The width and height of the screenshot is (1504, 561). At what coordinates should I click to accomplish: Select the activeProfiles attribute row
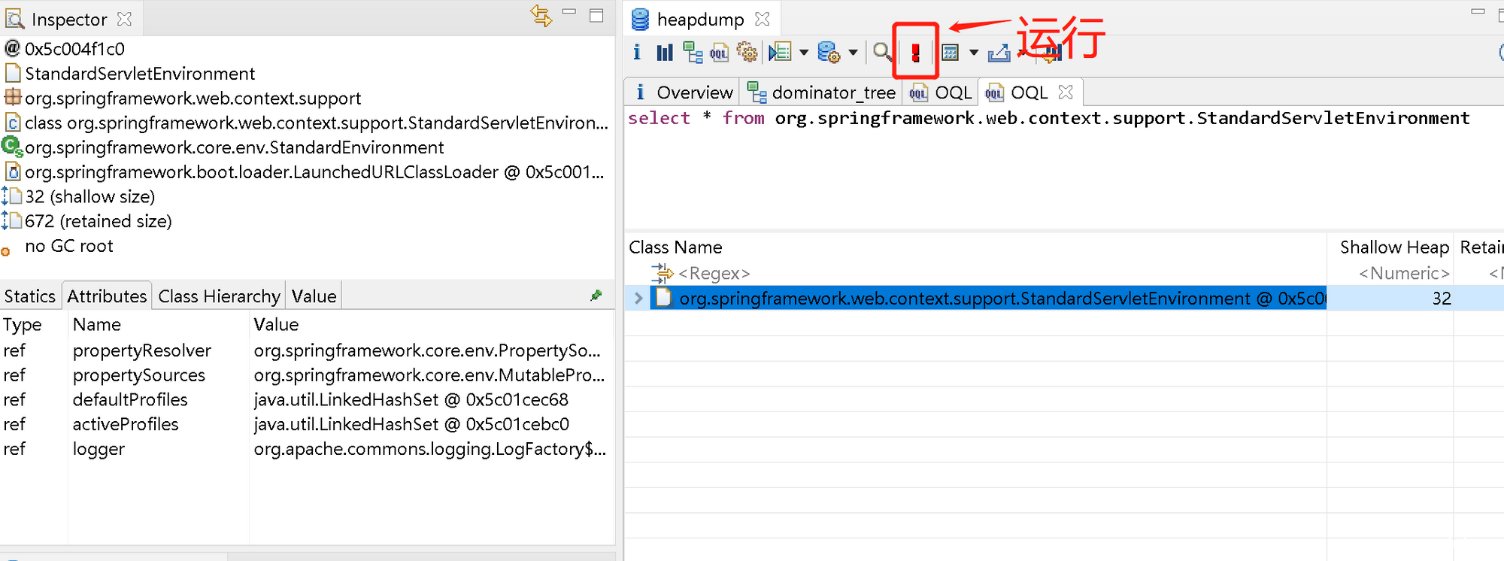tap(126, 424)
